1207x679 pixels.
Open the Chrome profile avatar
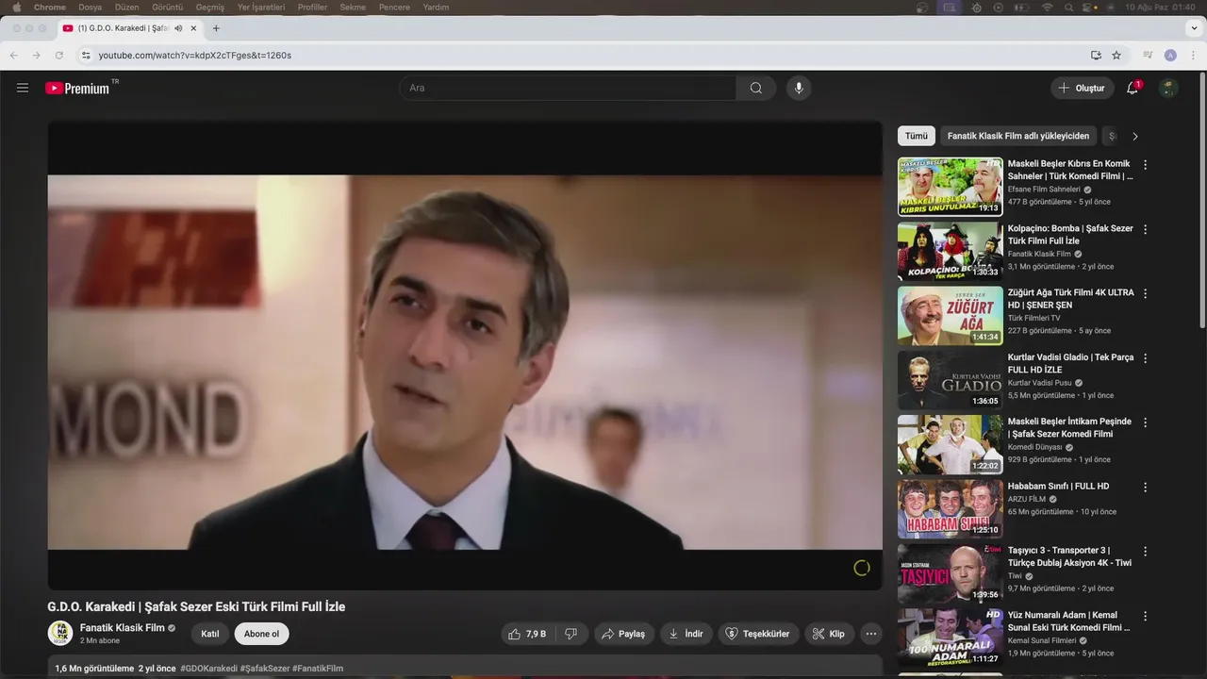(x=1170, y=55)
